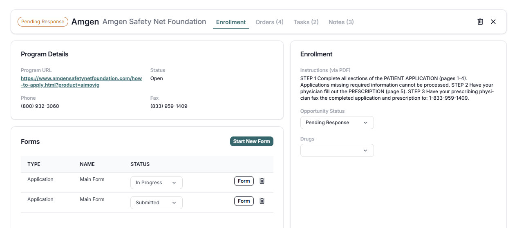Switch to the Orders (4) tab

tap(269, 22)
